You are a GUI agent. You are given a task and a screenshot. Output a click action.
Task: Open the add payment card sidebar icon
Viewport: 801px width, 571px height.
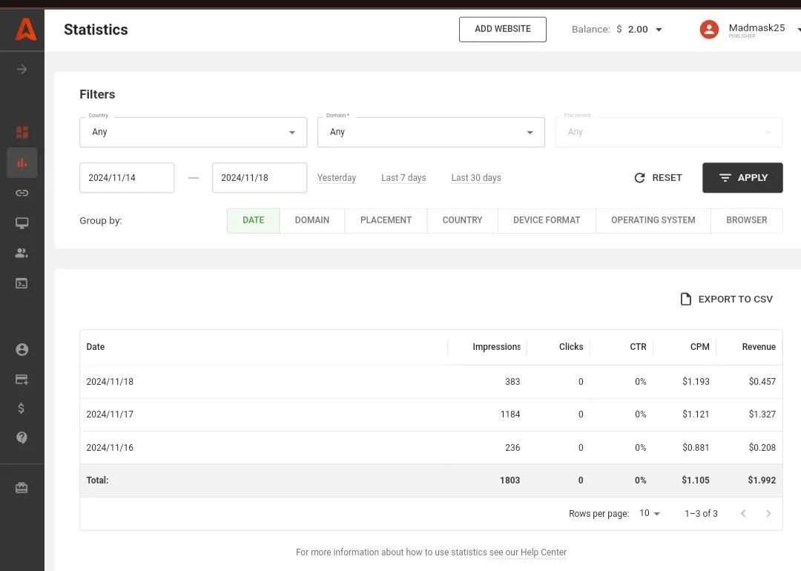pos(22,380)
